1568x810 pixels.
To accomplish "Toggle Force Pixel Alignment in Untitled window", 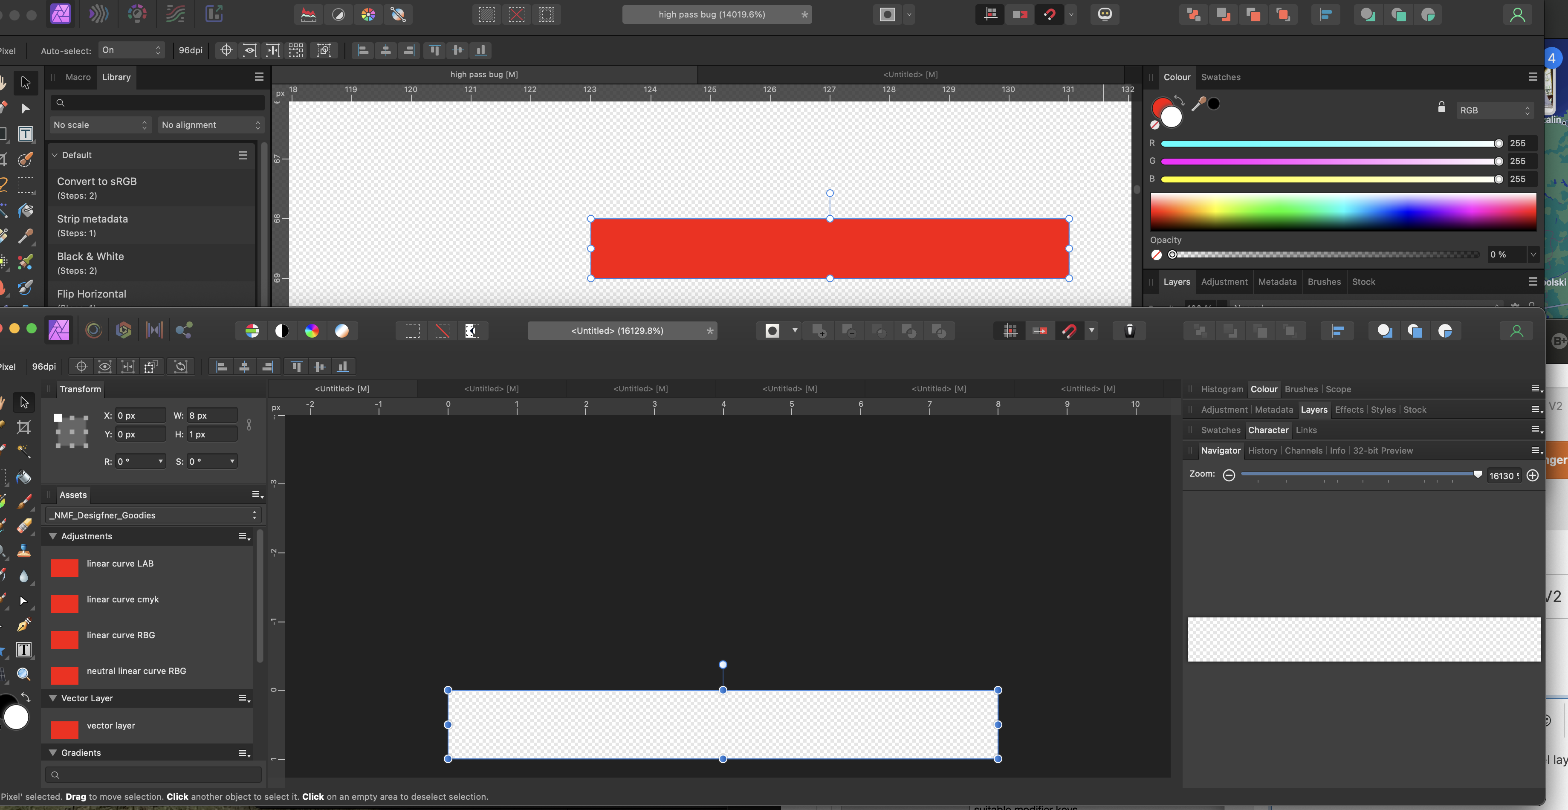I will click(1010, 331).
